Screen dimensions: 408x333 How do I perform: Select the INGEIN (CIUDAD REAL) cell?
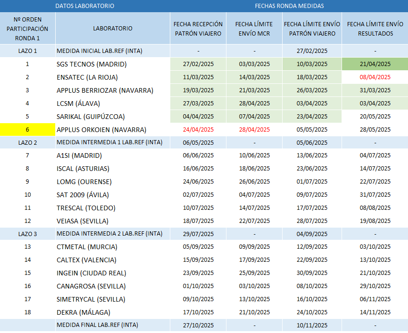tap(113, 273)
